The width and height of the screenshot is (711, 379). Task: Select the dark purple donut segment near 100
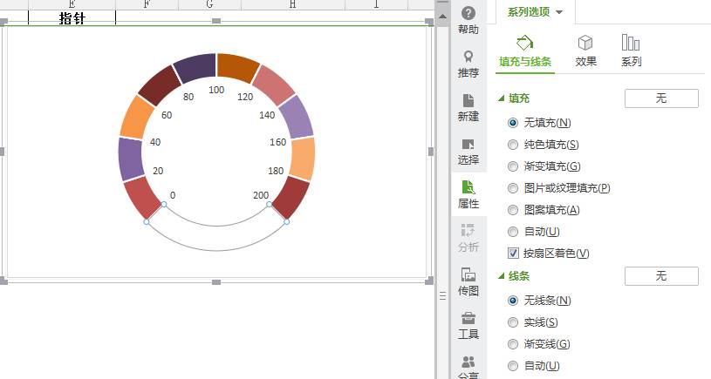click(x=196, y=67)
